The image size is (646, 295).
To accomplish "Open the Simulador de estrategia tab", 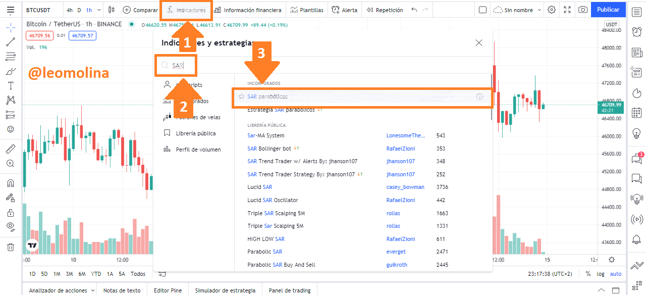I will (x=225, y=290).
